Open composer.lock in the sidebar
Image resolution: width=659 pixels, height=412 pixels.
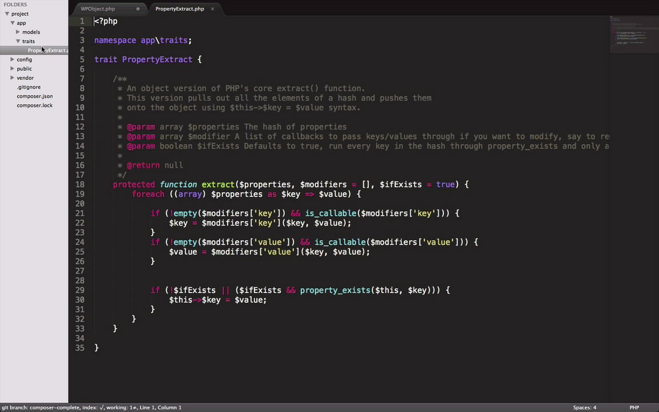pyautogui.click(x=34, y=105)
